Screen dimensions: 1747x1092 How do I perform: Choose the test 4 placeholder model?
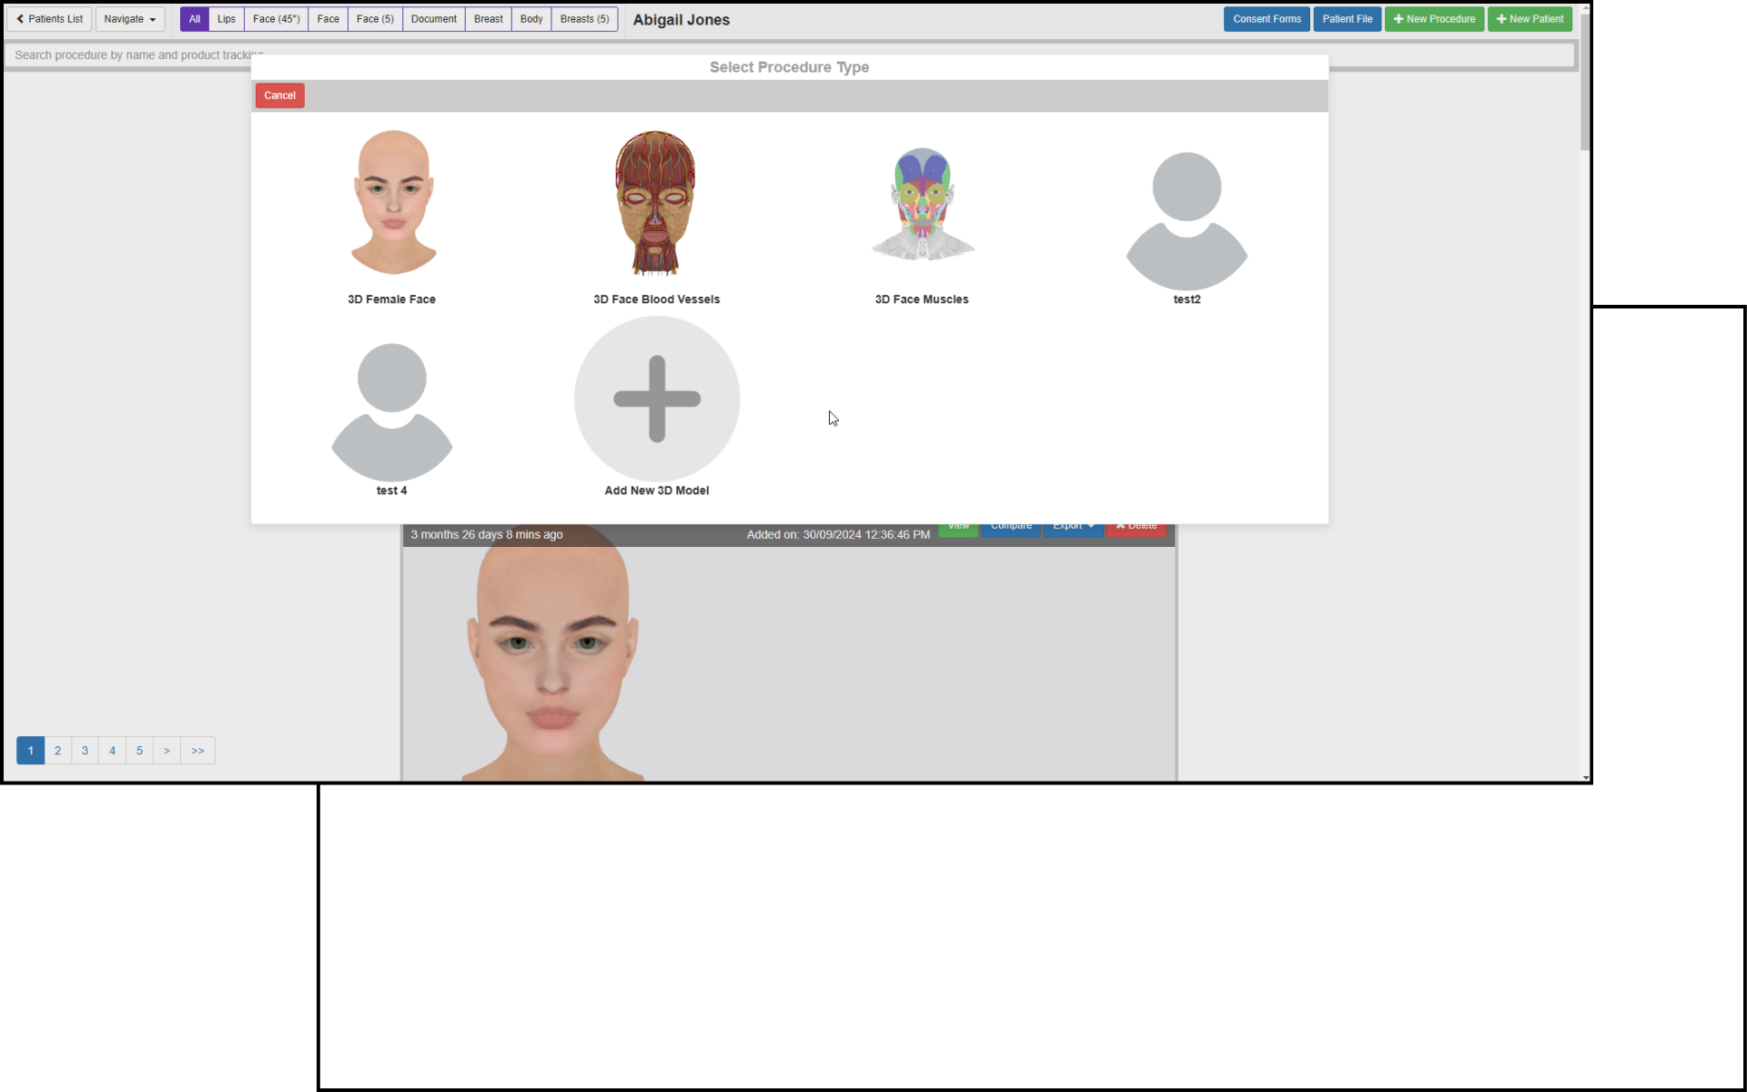pos(391,411)
